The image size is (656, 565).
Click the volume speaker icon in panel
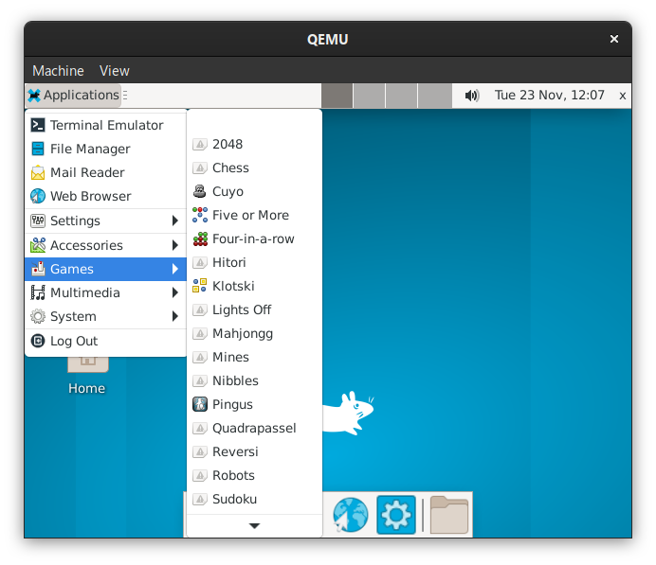[471, 96]
